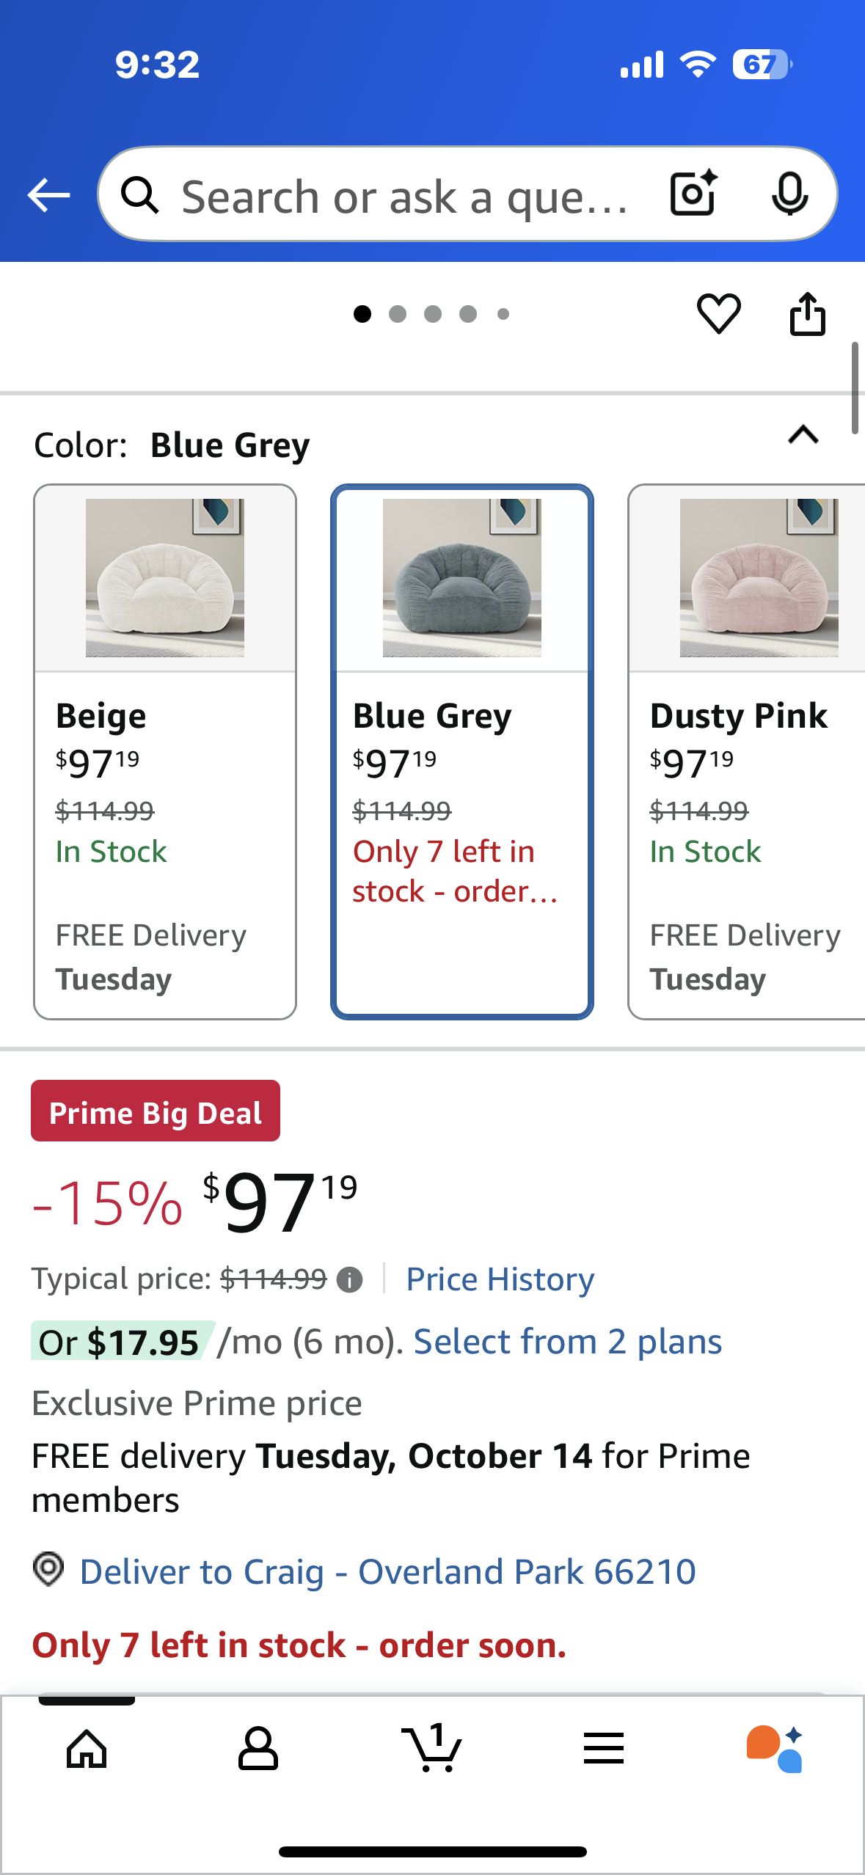The height and width of the screenshot is (1875, 865).
Task: Tap the back arrow icon
Action: [48, 195]
